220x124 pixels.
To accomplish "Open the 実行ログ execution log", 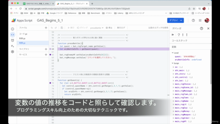I will pyautogui.click(x=121, y=28).
